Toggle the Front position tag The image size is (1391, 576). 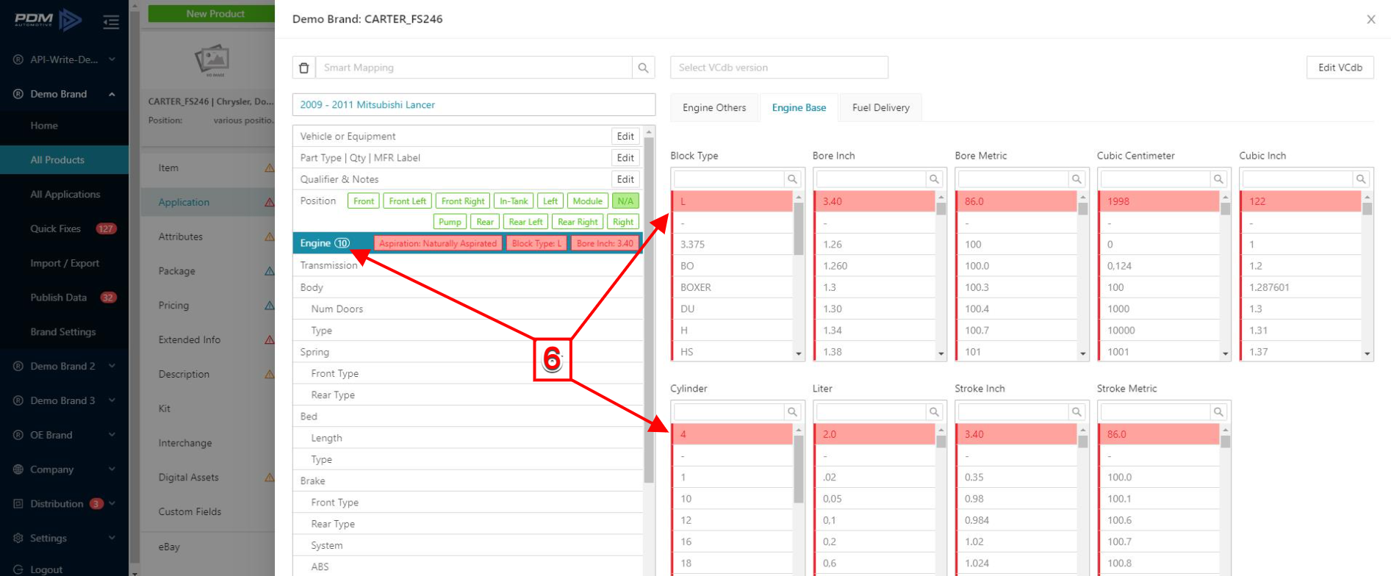coord(364,201)
